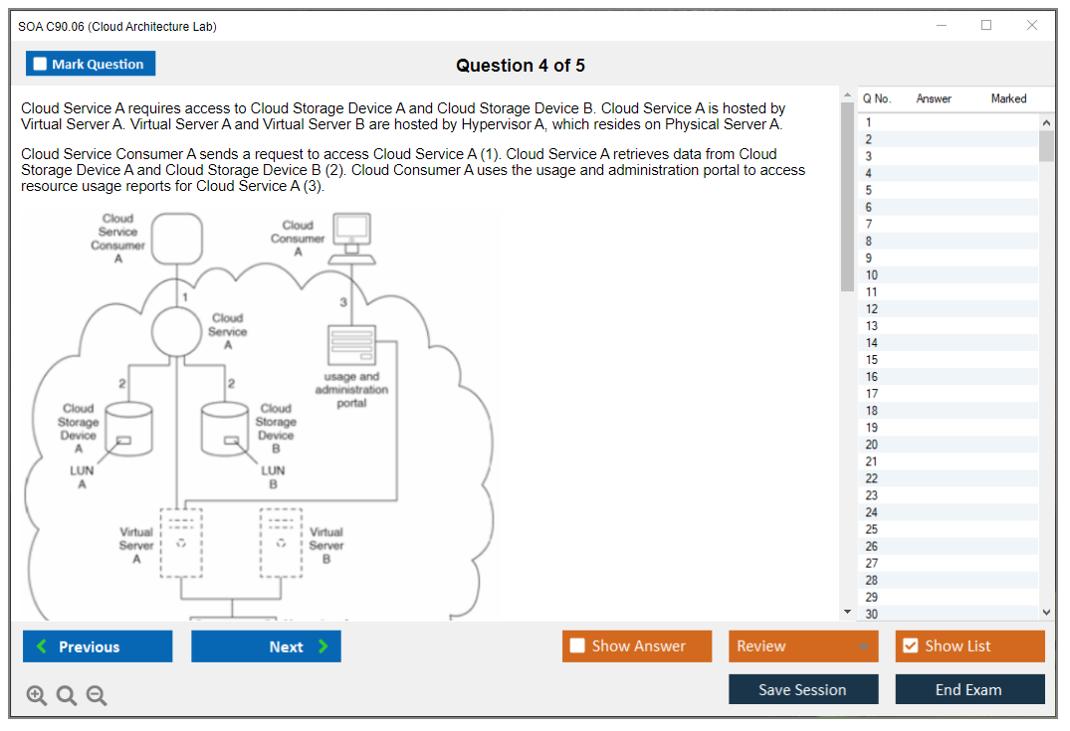Toggle the Mark Question checkbox

pyautogui.click(x=41, y=64)
